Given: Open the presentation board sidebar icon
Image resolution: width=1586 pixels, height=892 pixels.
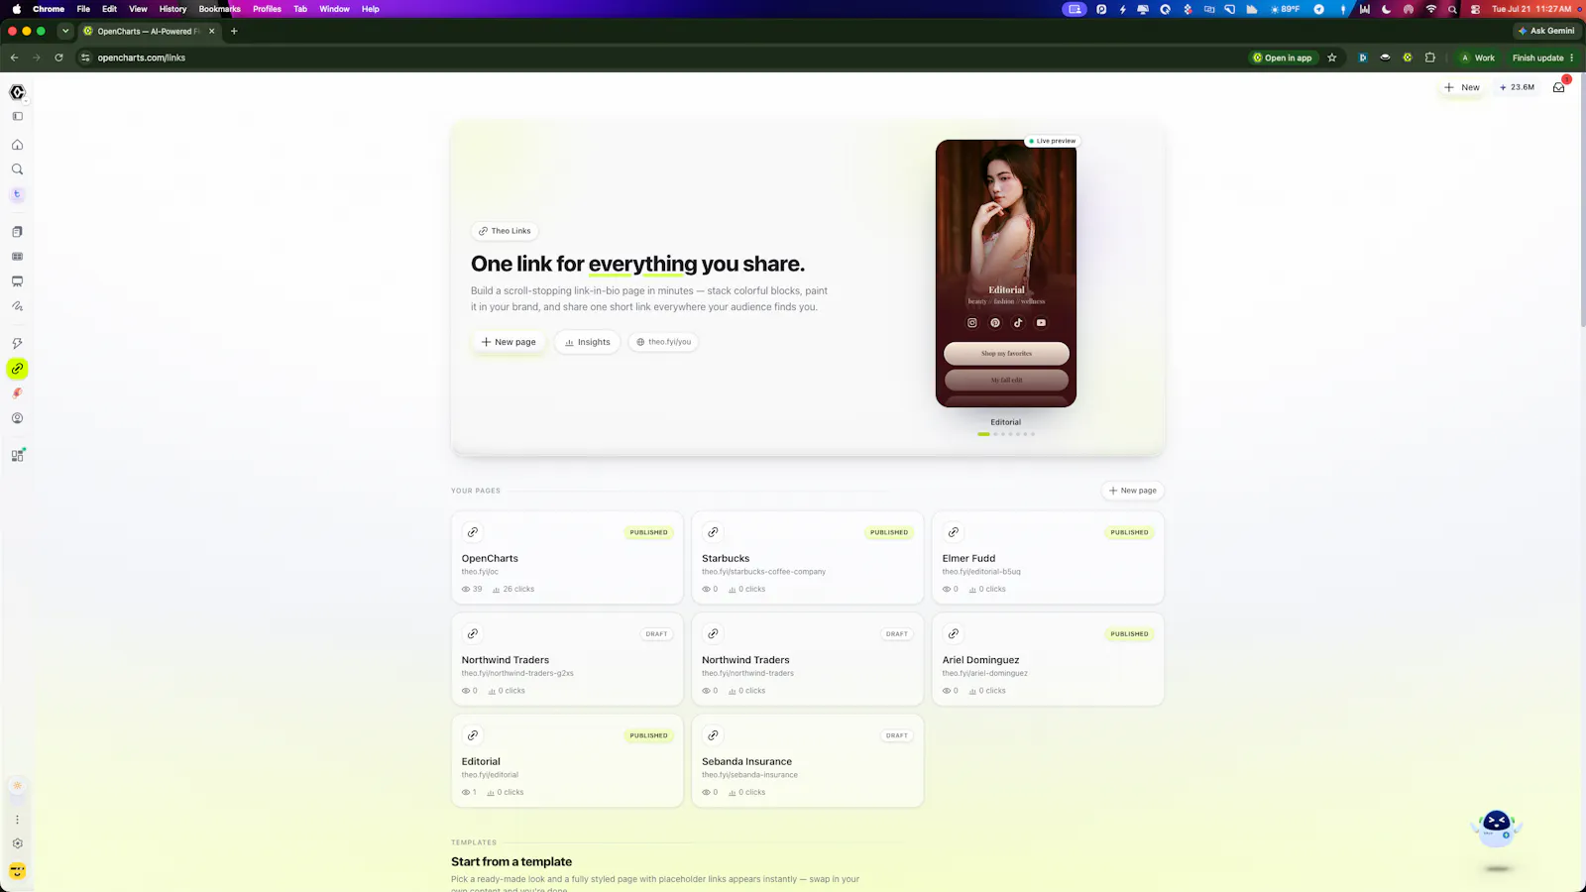Looking at the screenshot, I should (x=17, y=281).
